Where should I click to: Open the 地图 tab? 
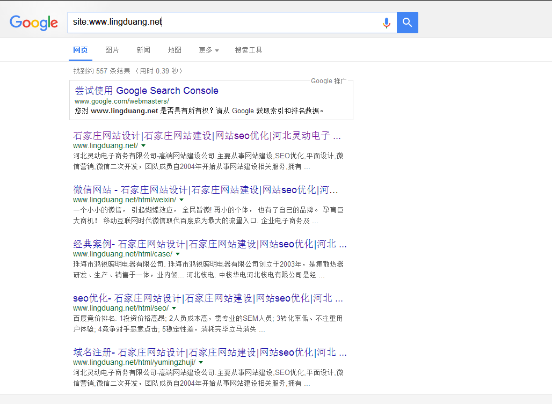coord(175,50)
